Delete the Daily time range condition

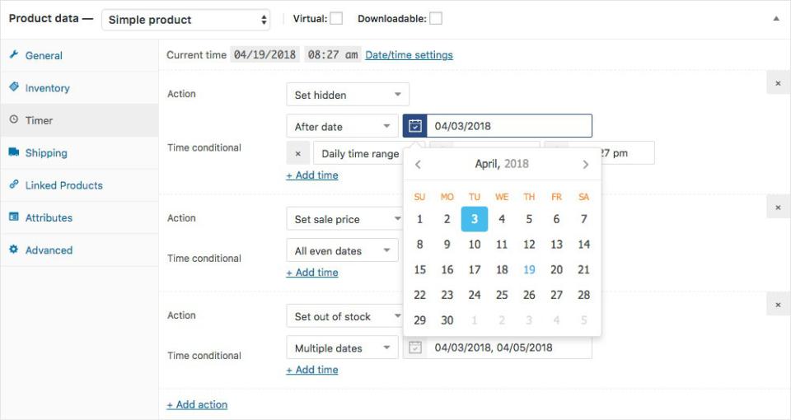(x=298, y=153)
